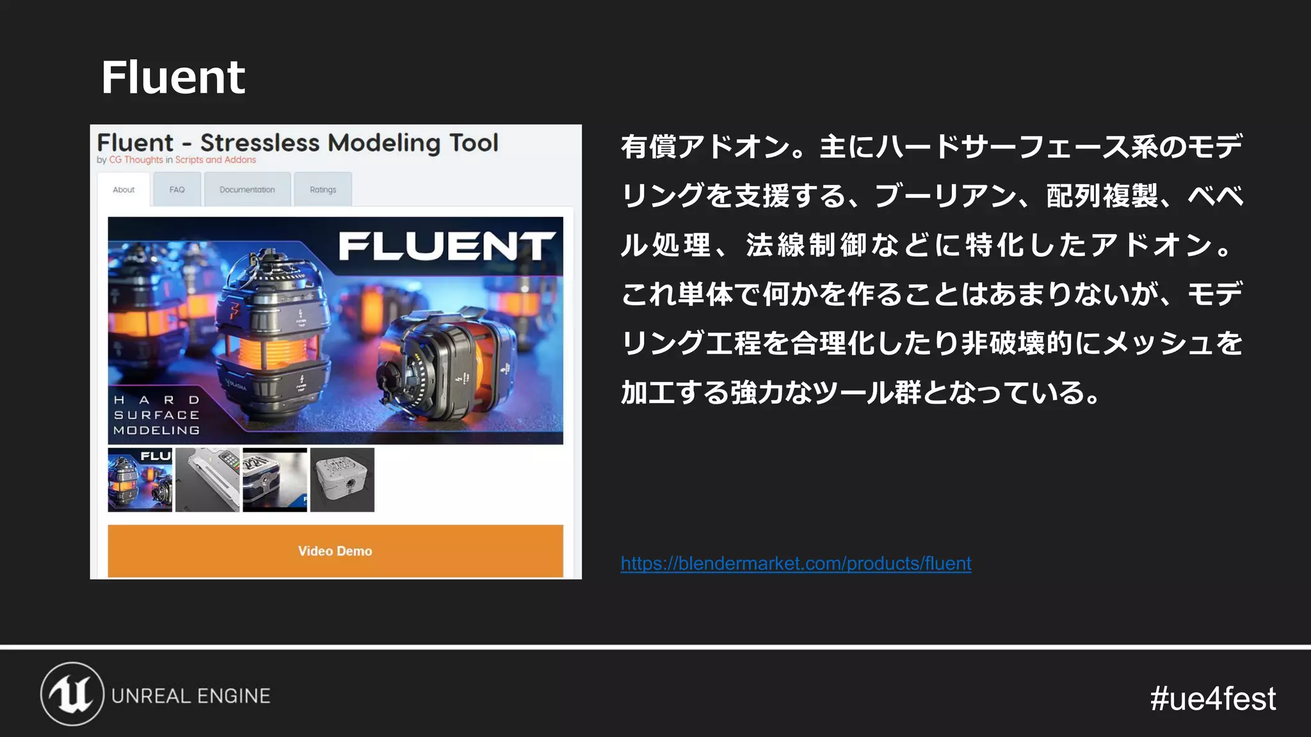Click the 'HARD SURFACE MODELING' caption
The width and height of the screenshot is (1311, 737).
[x=157, y=415]
